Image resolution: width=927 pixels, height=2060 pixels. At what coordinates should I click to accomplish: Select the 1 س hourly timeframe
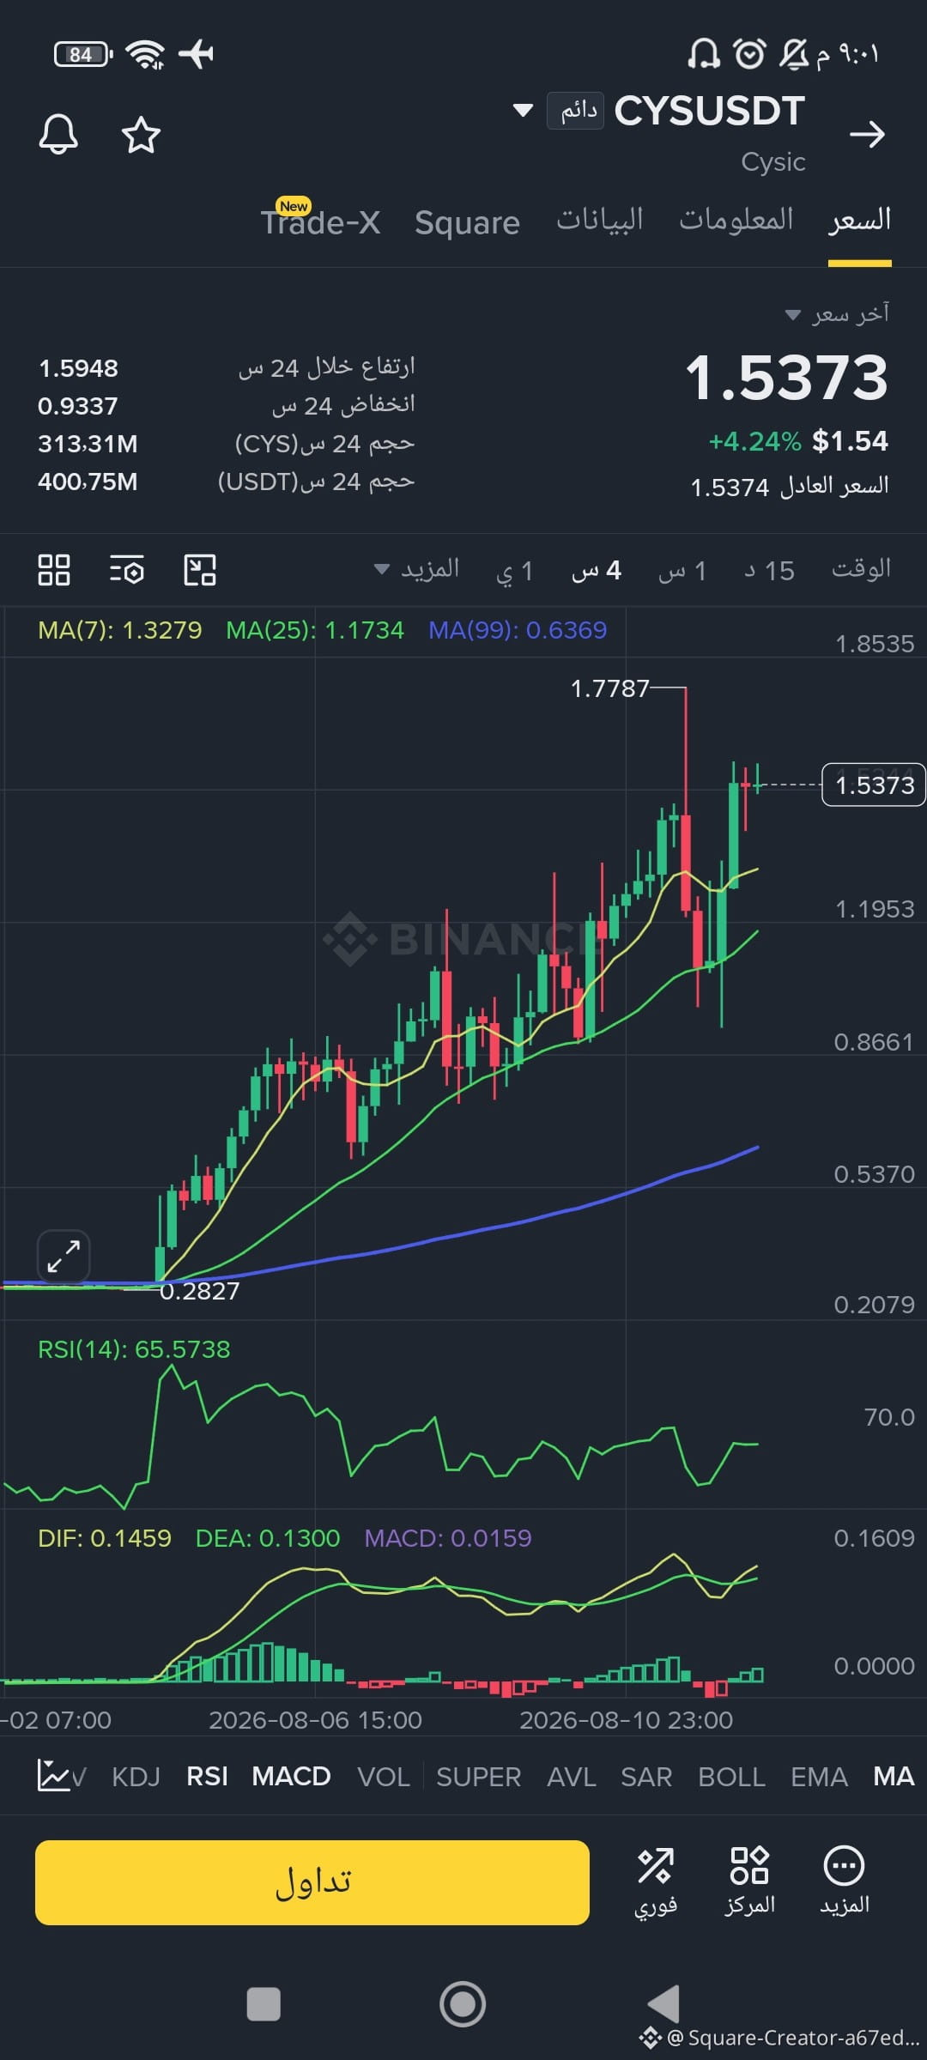pos(682,571)
